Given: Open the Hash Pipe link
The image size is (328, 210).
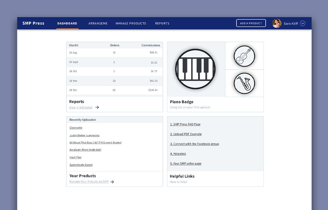Looking at the screenshot, I should tap(75, 157).
